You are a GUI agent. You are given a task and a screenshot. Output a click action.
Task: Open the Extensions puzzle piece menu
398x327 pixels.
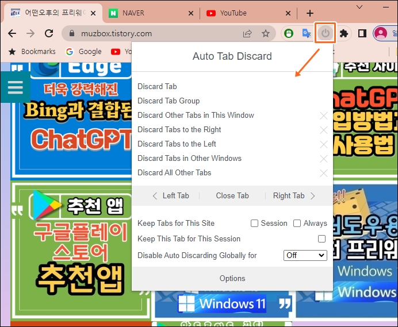pyautogui.click(x=344, y=33)
